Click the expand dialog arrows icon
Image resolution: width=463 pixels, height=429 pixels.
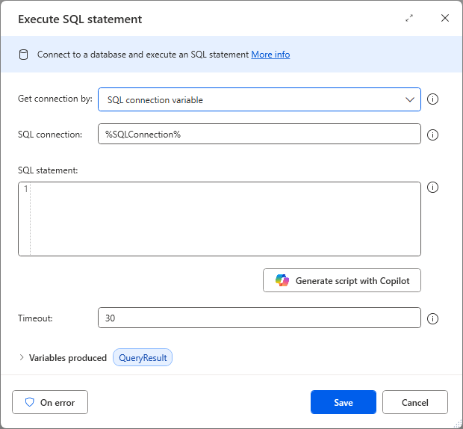click(x=409, y=19)
